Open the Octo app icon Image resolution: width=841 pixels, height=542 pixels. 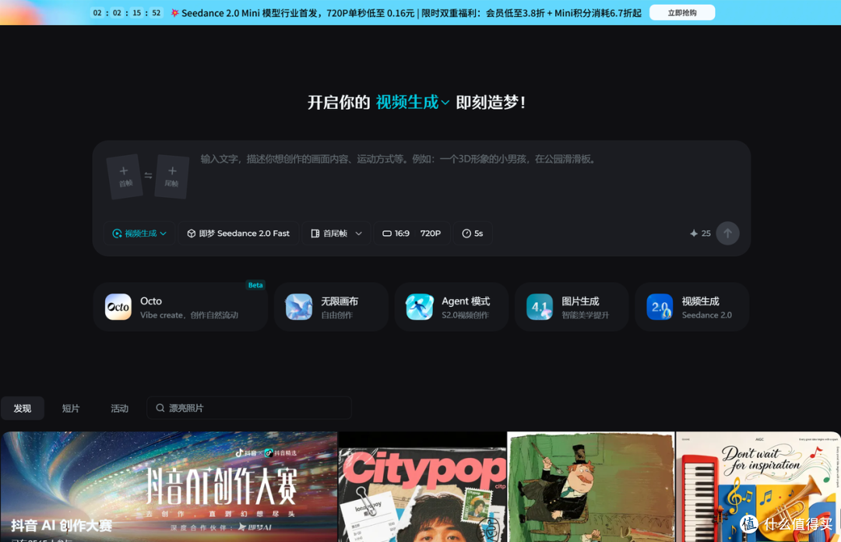(x=118, y=307)
